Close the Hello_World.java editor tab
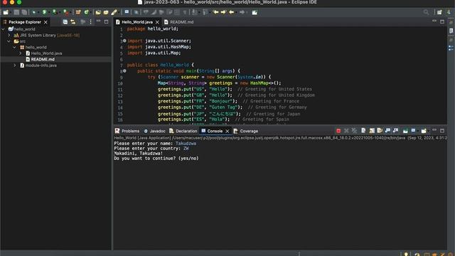 [157, 22]
